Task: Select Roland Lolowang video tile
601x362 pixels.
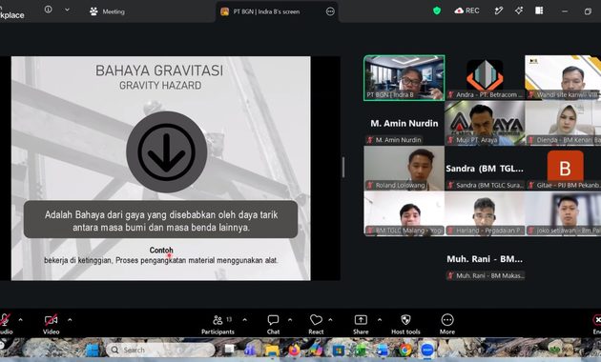Action: click(404, 168)
